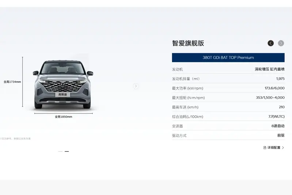Screen dimensions: 292x195
Task: Click the 全宽1850mm width label
Action: tap(64, 117)
